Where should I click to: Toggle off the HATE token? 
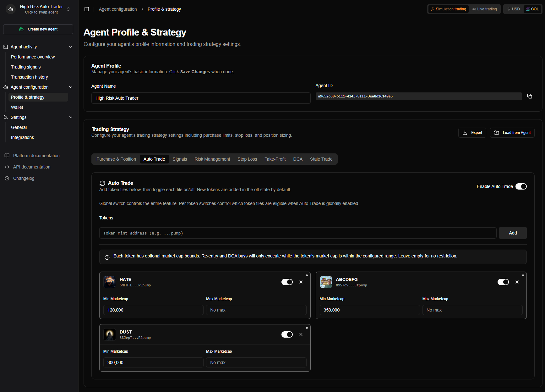coord(287,282)
